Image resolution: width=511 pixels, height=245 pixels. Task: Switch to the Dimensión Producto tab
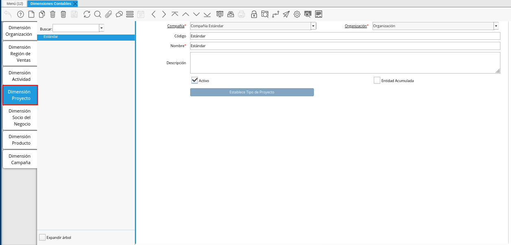coord(20,140)
